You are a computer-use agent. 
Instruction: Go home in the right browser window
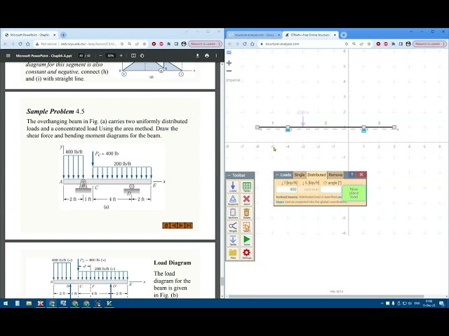coord(253,44)
